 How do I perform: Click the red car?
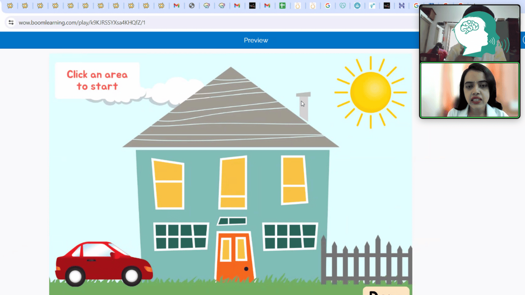point(104,264)
